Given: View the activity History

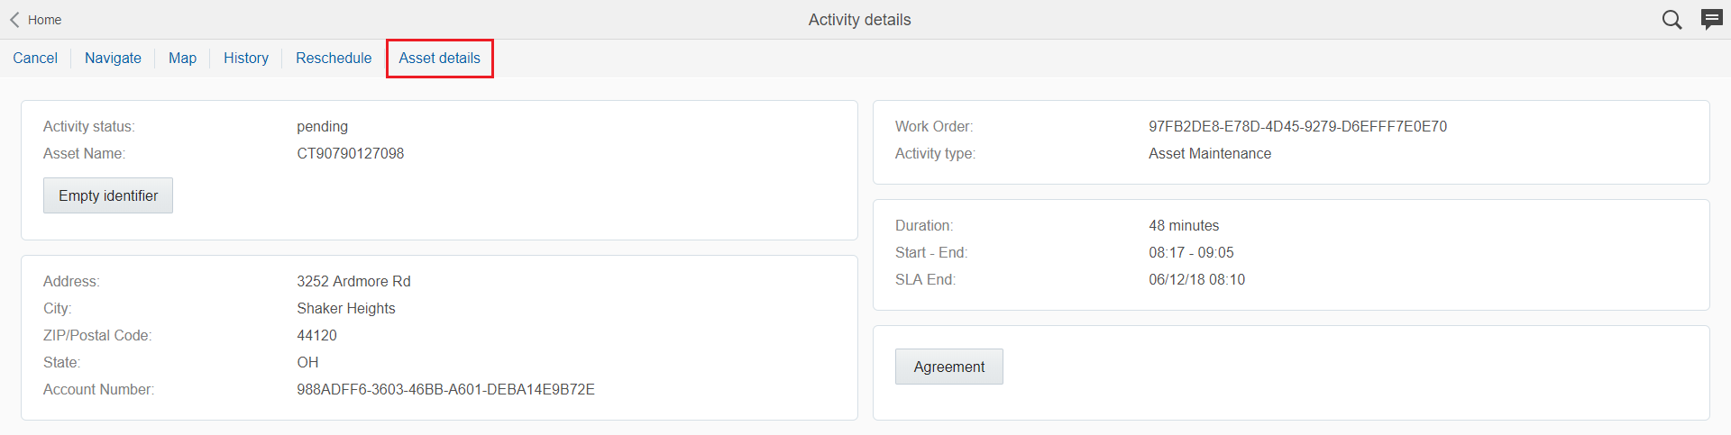Looking at the screenshot, I should click(246, 58).
